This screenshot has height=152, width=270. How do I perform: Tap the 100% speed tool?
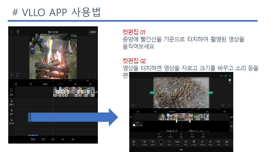[x=177, y=142]
